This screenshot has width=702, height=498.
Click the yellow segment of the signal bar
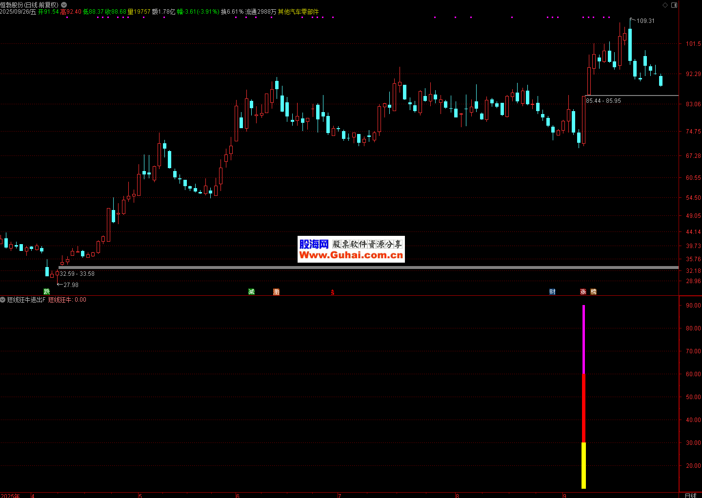click(583, 465)
